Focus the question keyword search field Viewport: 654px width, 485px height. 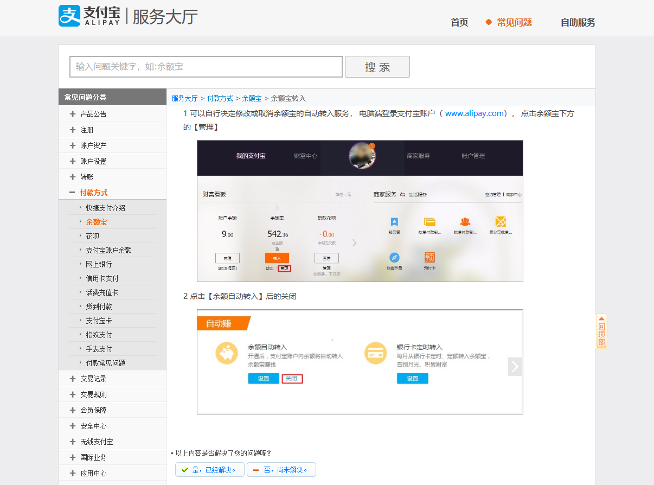pos(206,67)
